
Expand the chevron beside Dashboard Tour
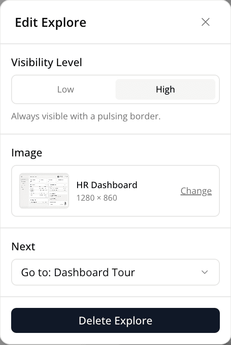(205, 272)
